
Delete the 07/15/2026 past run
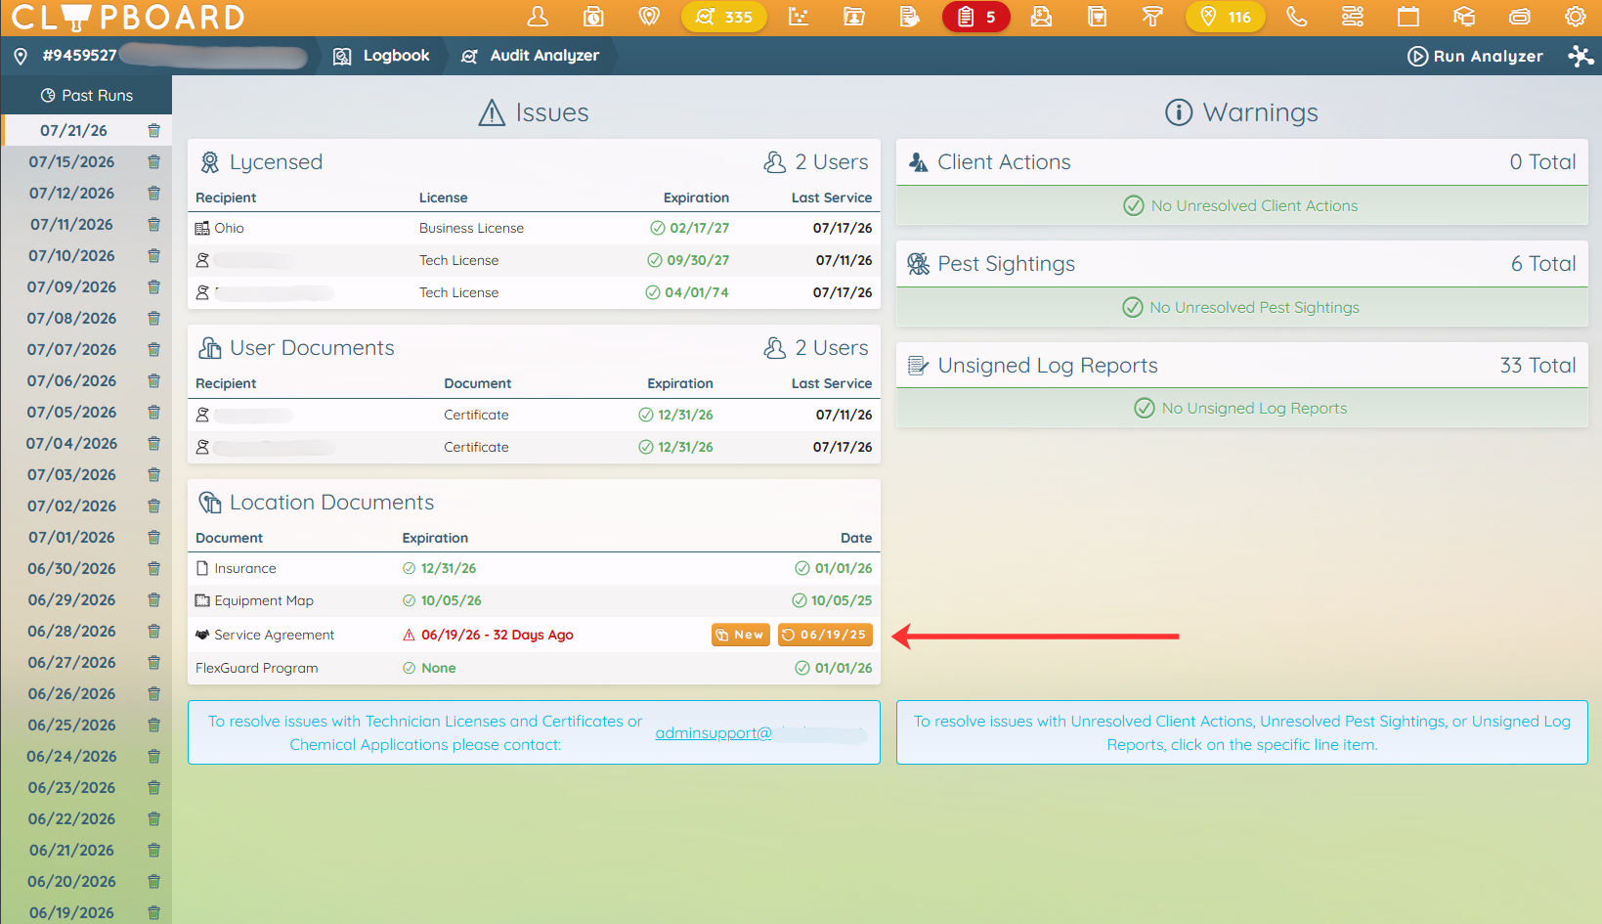(x=153, y=161)
